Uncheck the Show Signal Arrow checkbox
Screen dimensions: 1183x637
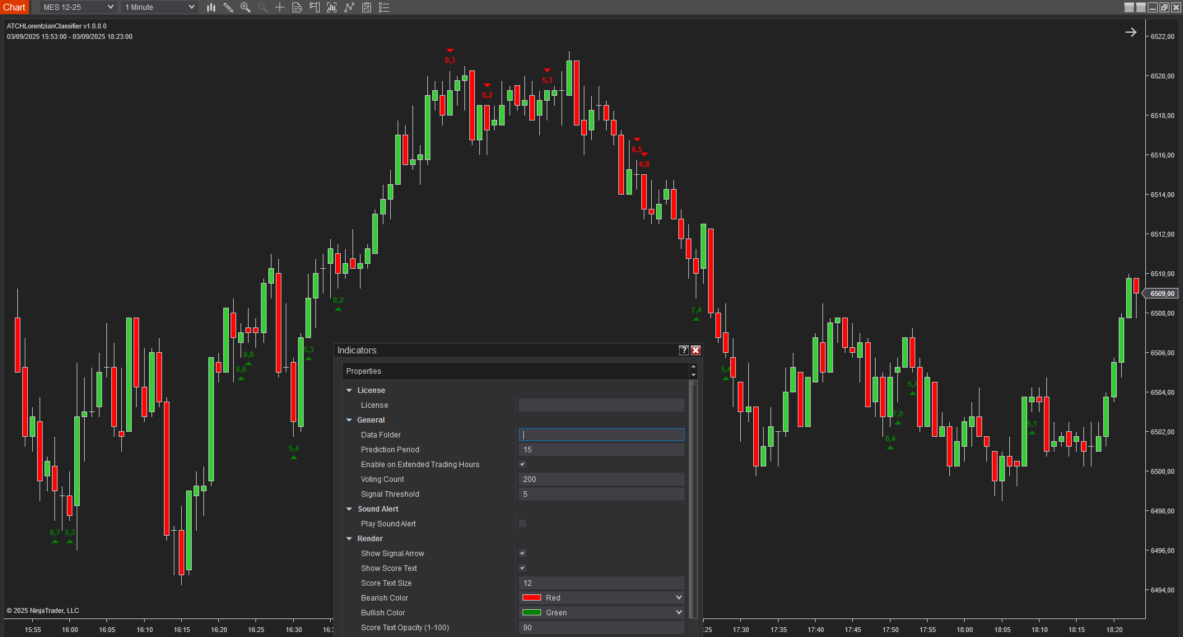523,553
